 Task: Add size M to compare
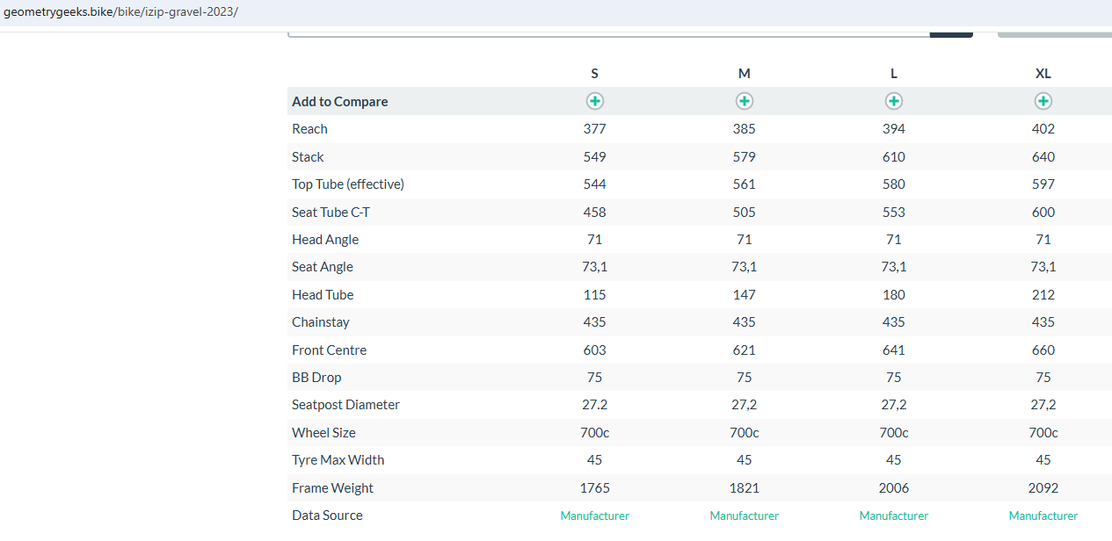(x=745, y=101)
